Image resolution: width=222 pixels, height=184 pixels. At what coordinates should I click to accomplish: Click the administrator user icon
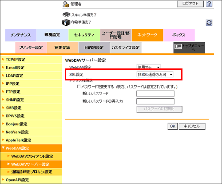(66, 4)
